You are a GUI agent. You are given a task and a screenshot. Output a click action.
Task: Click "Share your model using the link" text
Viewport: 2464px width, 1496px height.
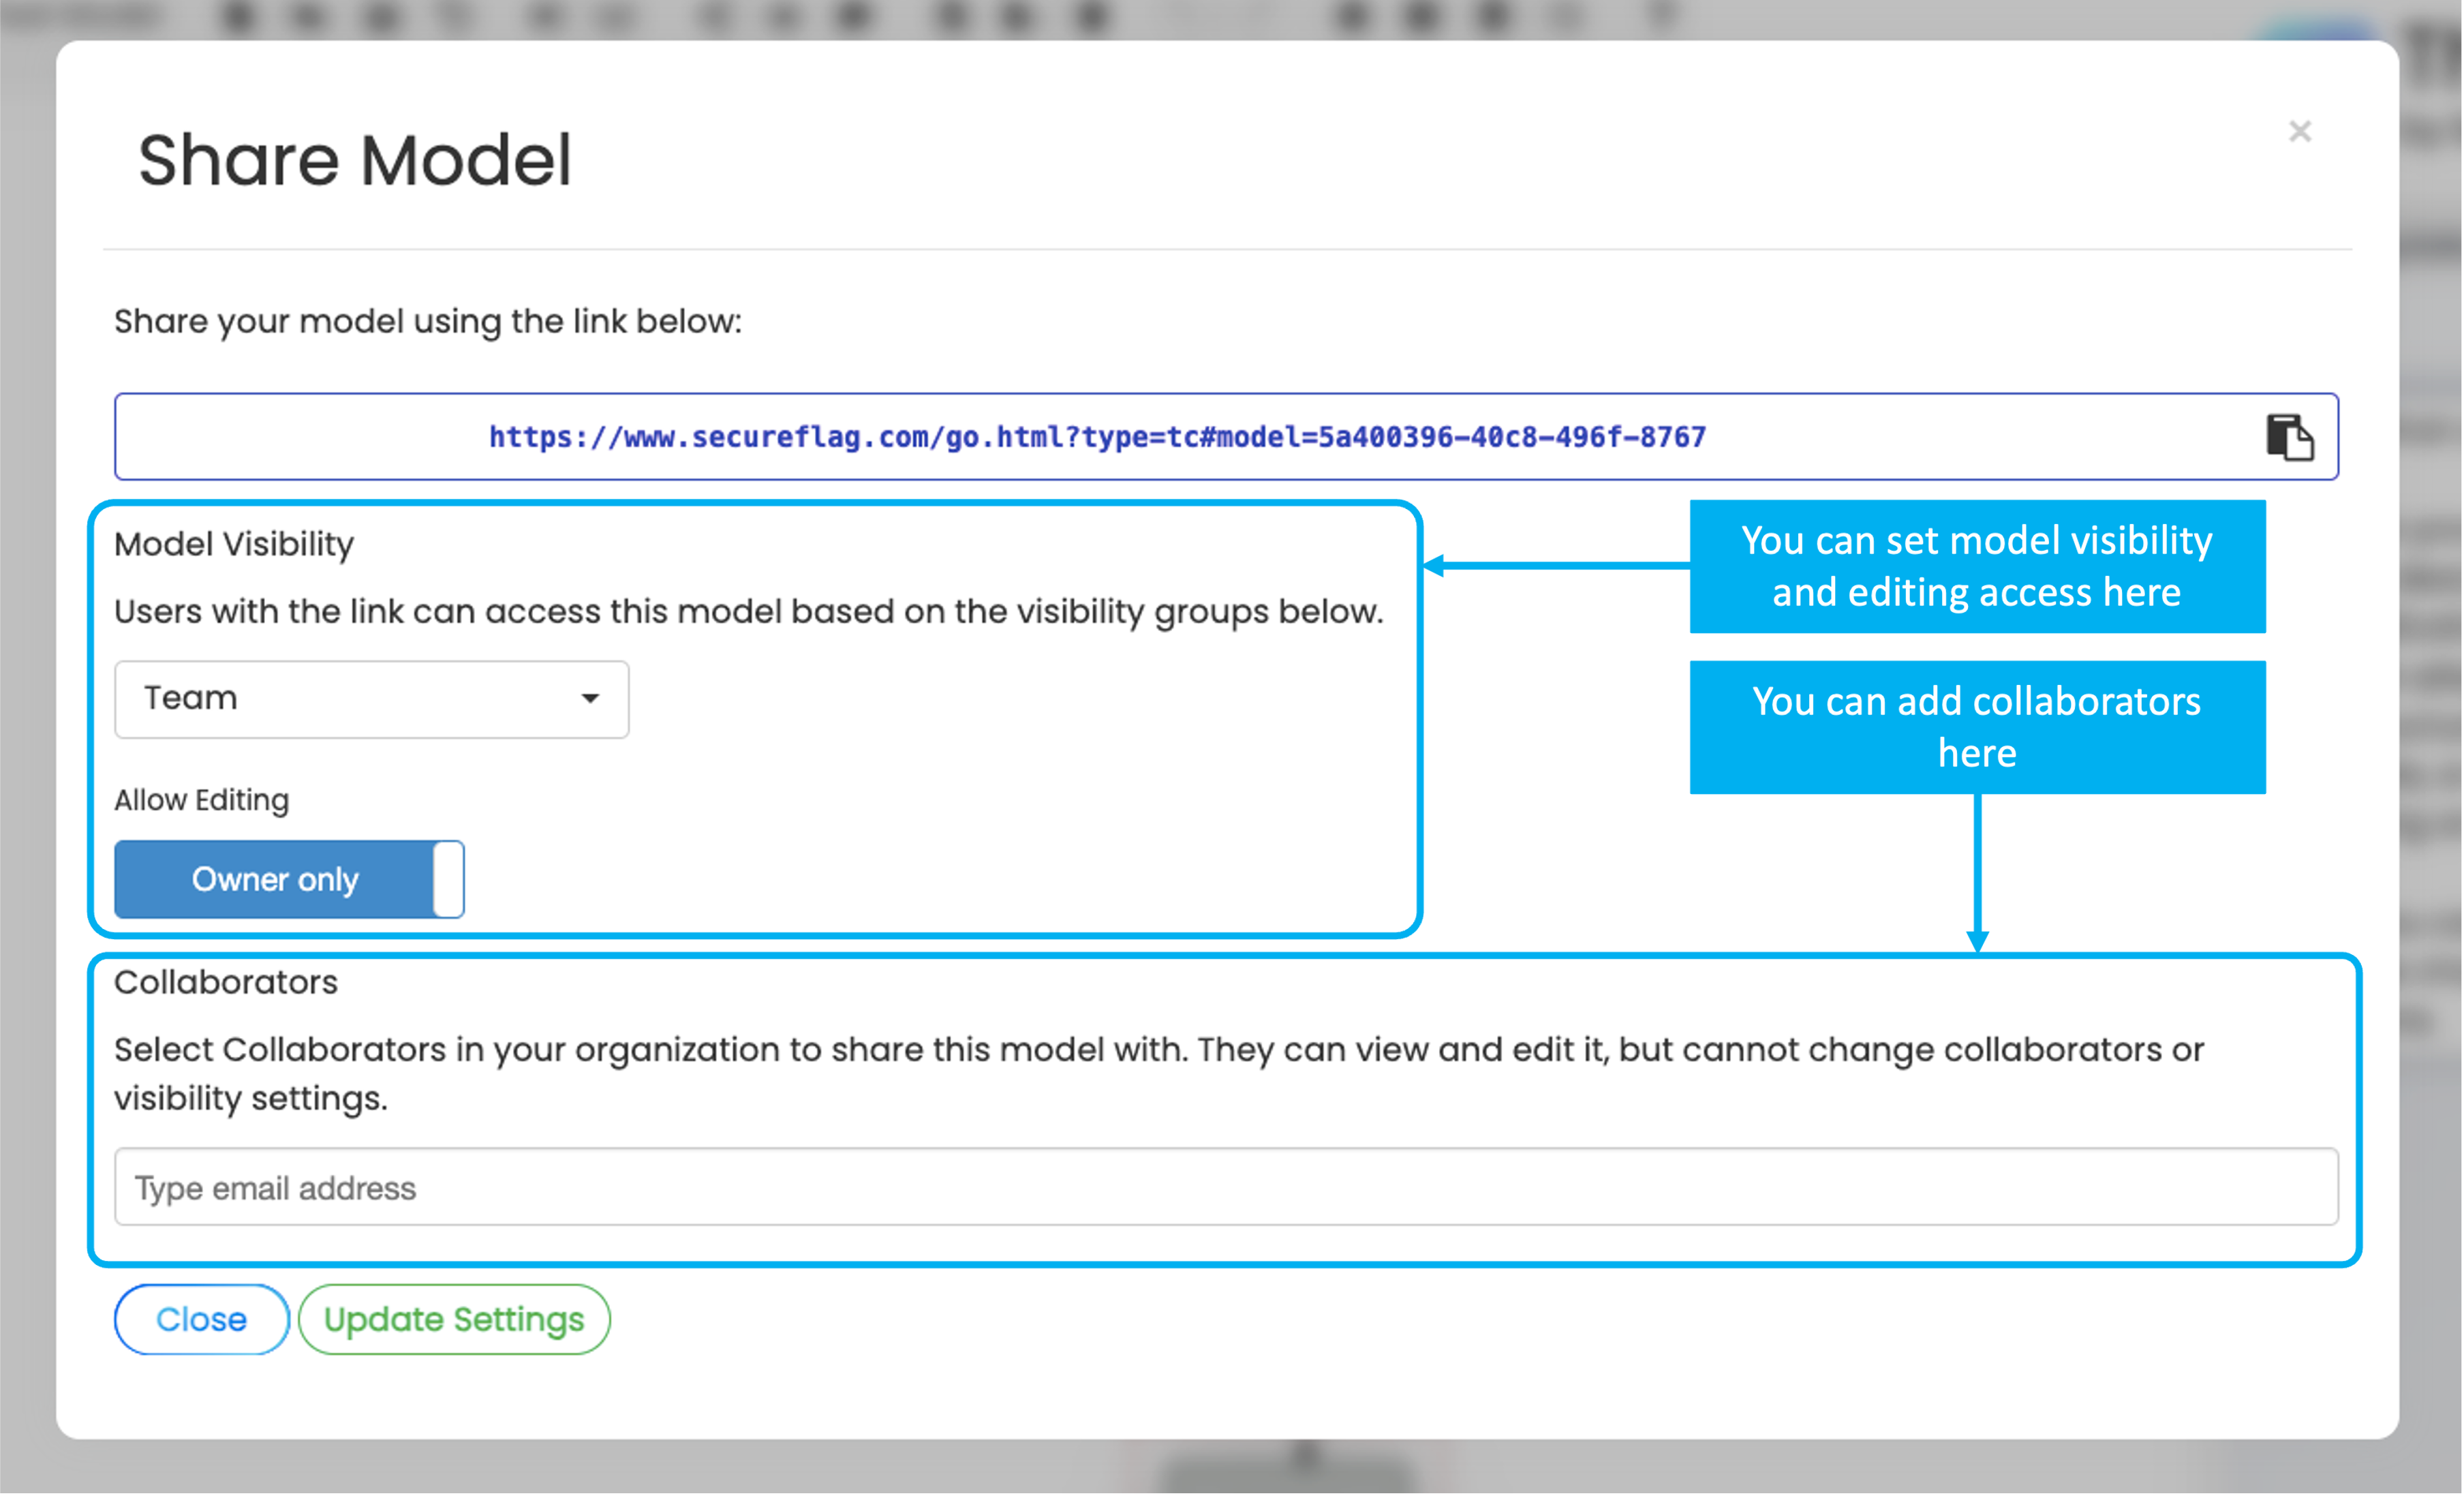428,321
